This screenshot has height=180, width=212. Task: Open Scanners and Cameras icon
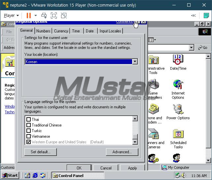tap(154, 134)
